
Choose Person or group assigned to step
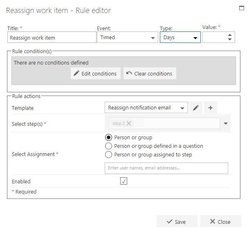[108, 154]
